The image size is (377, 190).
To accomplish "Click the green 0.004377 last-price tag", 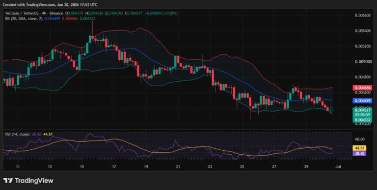I will click(x=362, y=110).
